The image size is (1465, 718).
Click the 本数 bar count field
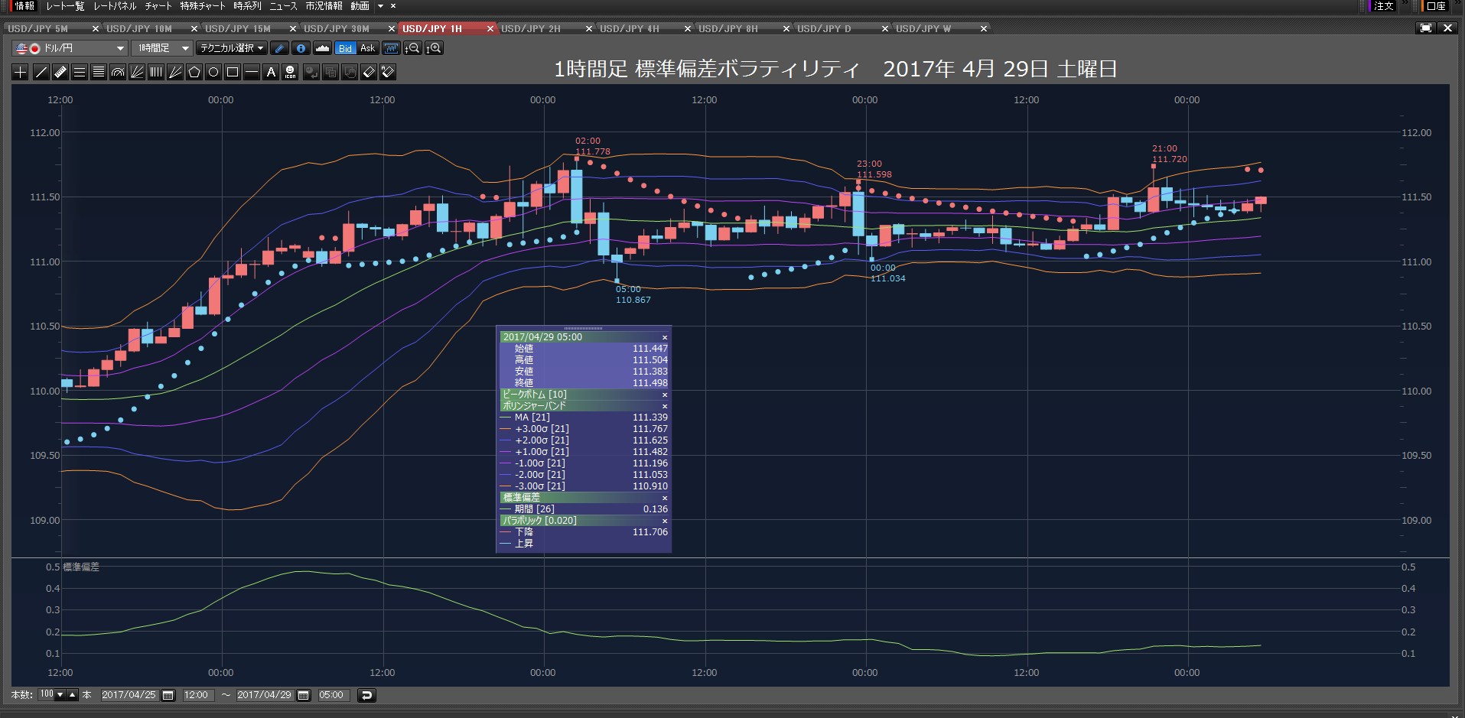pos(47,694)
